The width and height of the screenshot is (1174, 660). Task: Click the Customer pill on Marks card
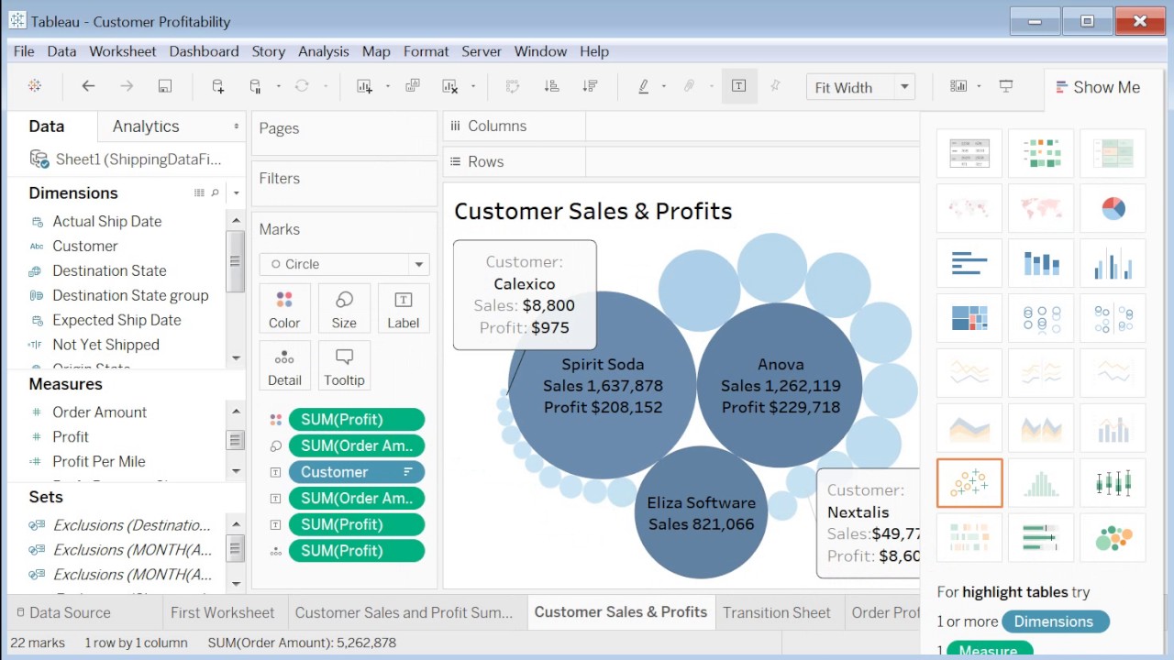(x=357, y=472)
